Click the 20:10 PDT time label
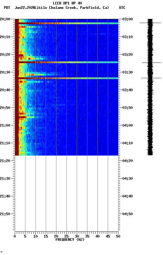163x255 pixels. tap(5, 37)
